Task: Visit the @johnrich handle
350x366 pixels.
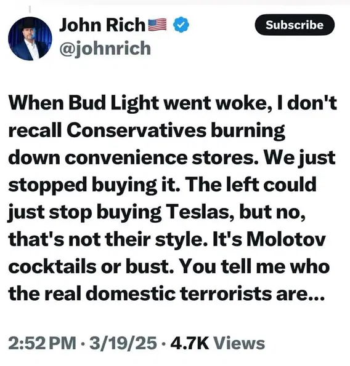Action: 105,49
